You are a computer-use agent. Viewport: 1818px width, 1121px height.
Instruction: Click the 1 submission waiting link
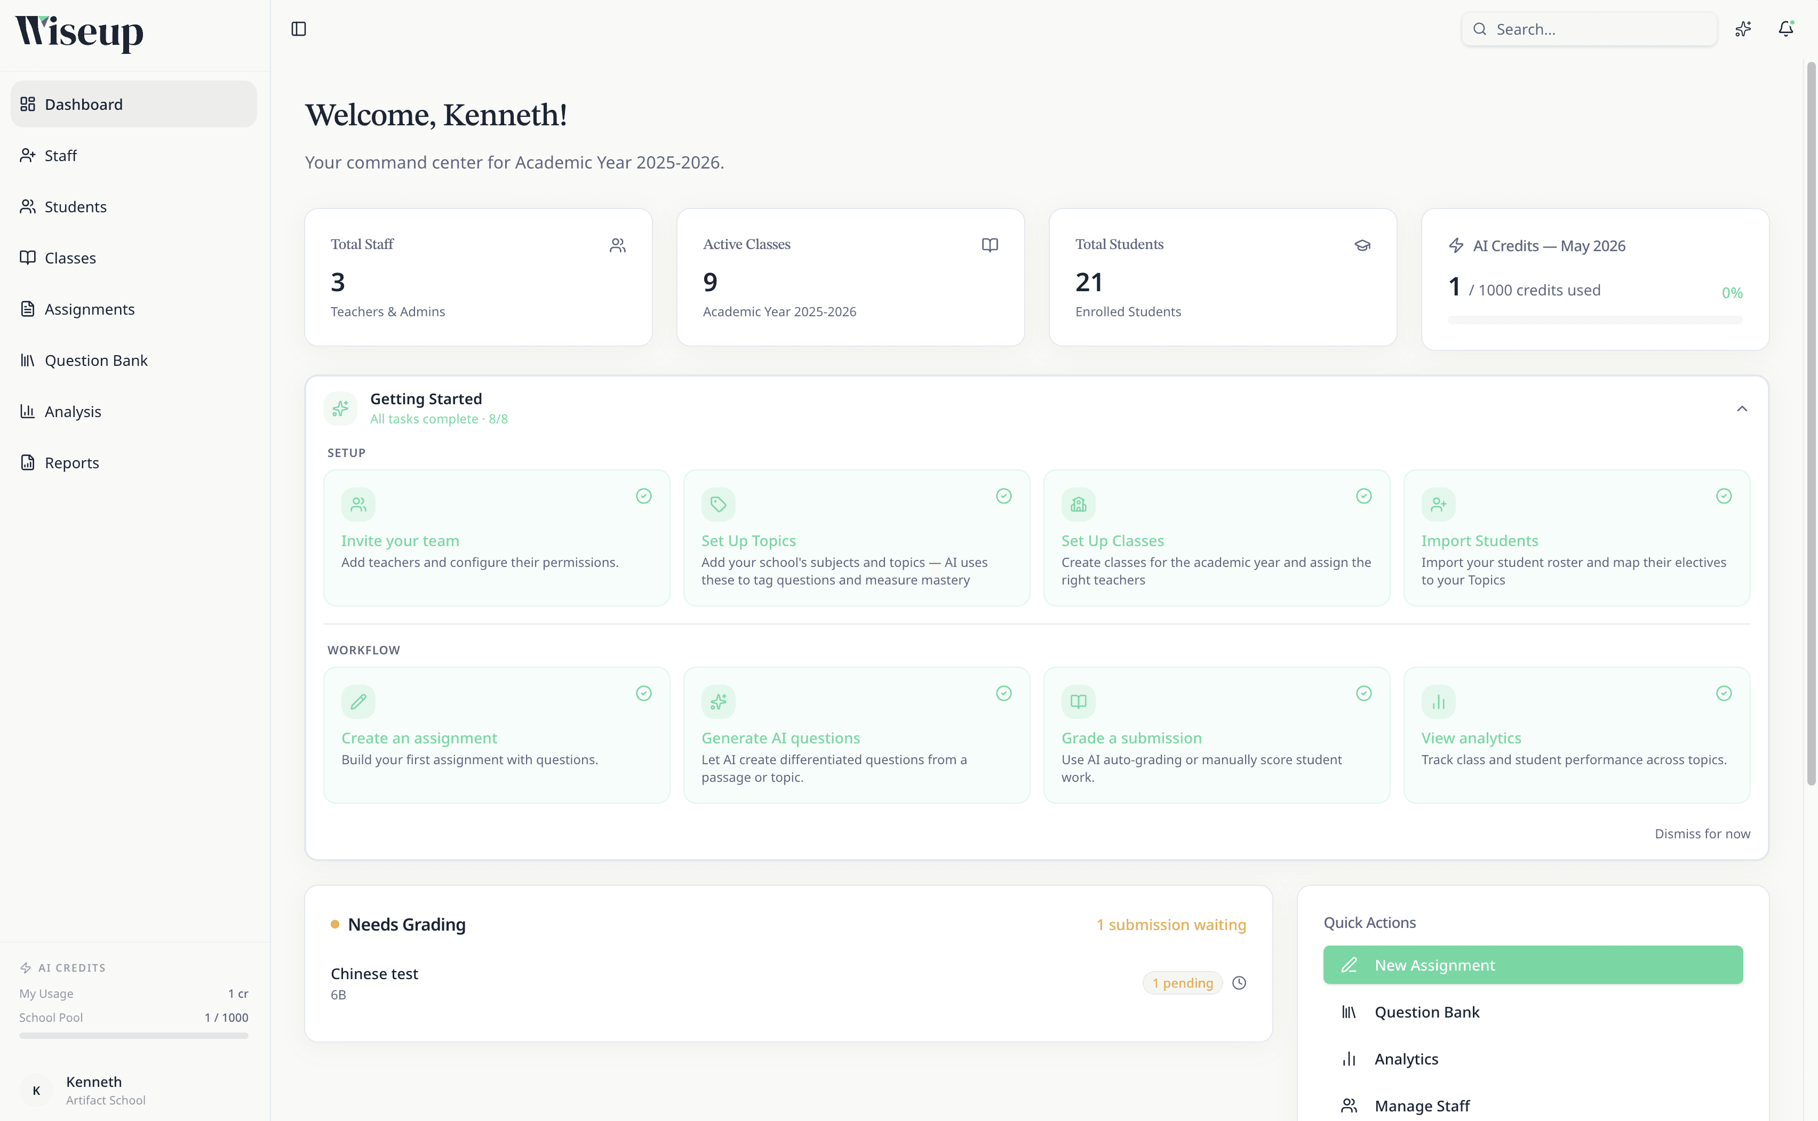point(1171,925)
